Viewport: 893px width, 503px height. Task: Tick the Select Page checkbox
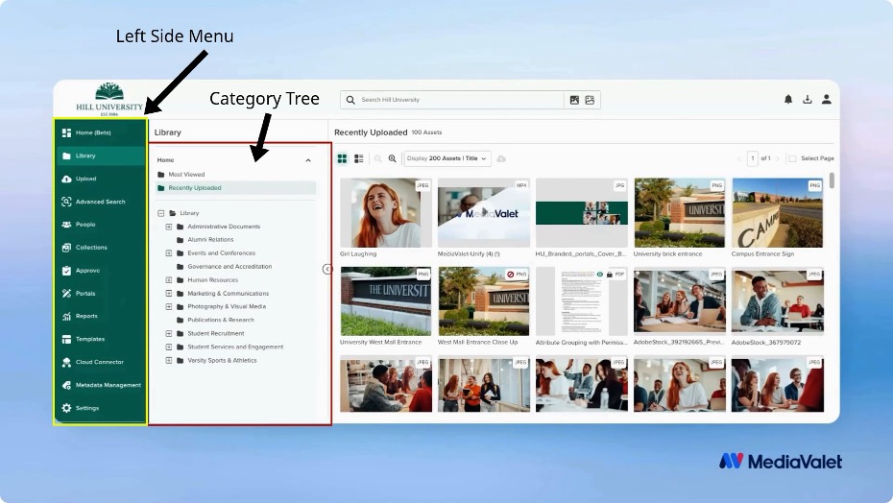point(792,158)
